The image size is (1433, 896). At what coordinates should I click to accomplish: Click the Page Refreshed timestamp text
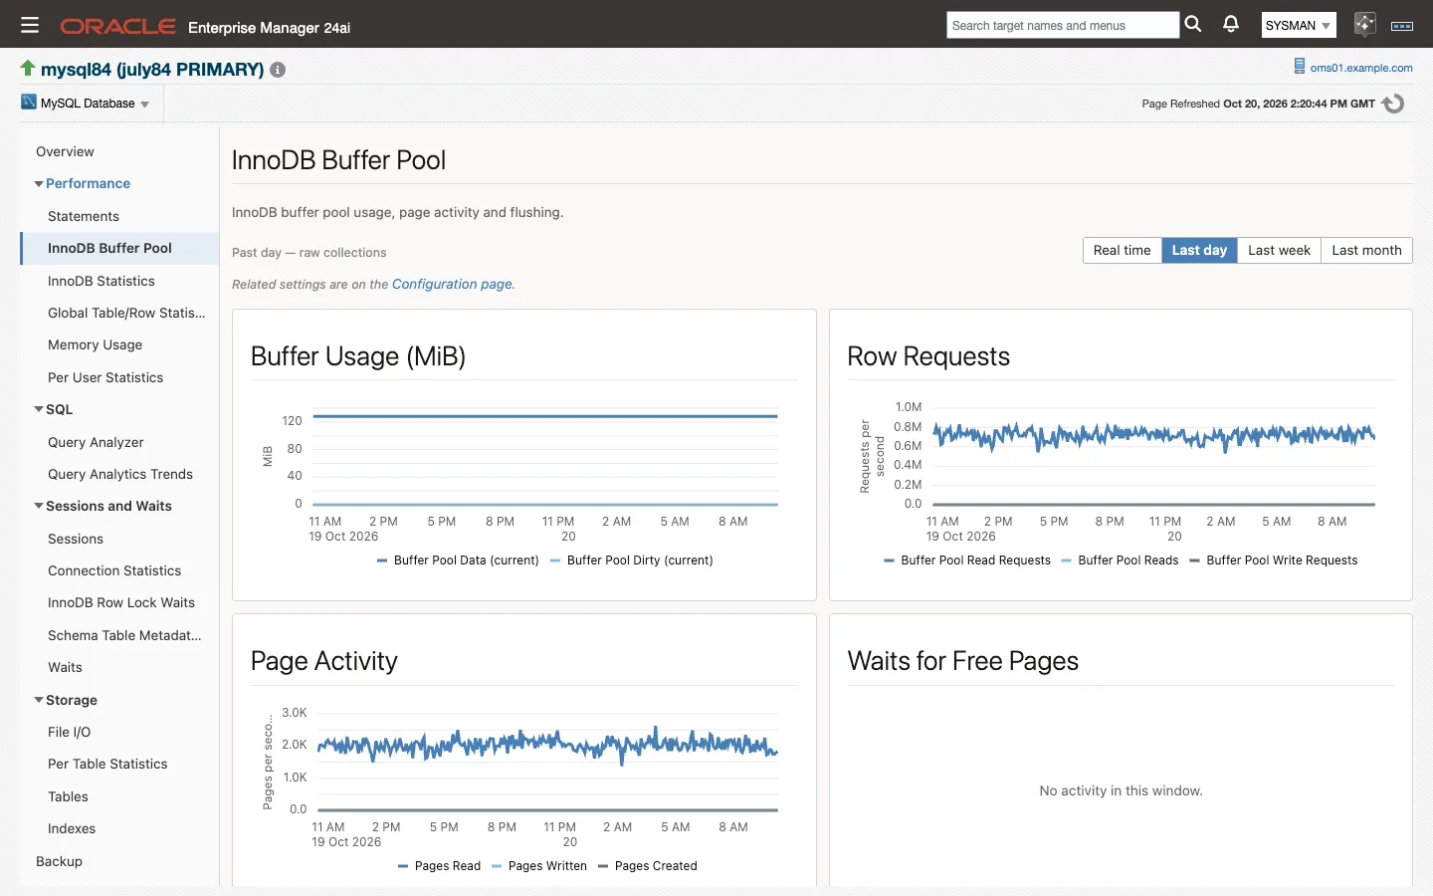[x=1258, y=104]
